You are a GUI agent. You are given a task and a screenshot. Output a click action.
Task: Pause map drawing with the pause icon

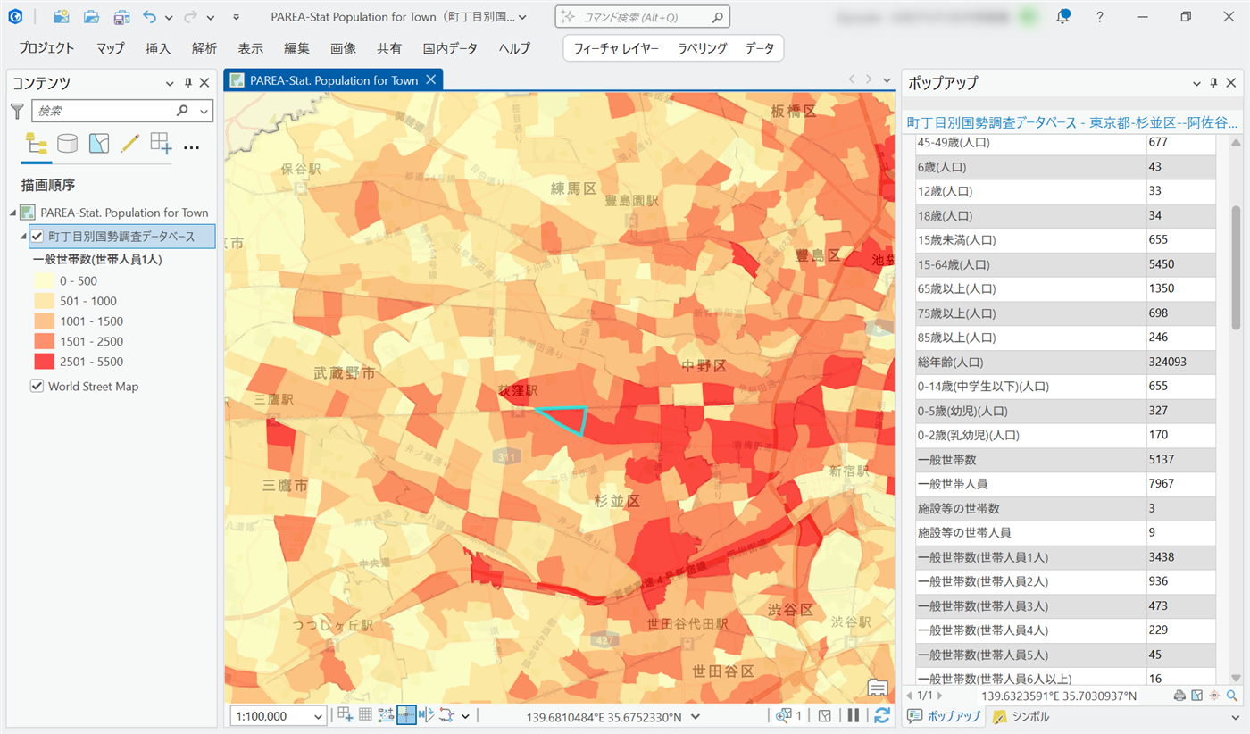pos(854,715)
